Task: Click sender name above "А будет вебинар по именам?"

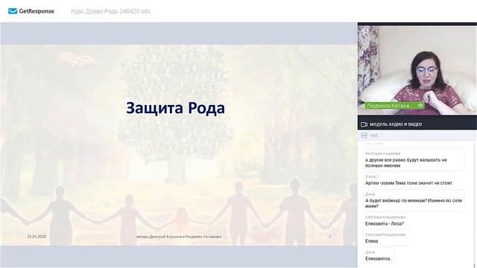Action: point(370,194)
